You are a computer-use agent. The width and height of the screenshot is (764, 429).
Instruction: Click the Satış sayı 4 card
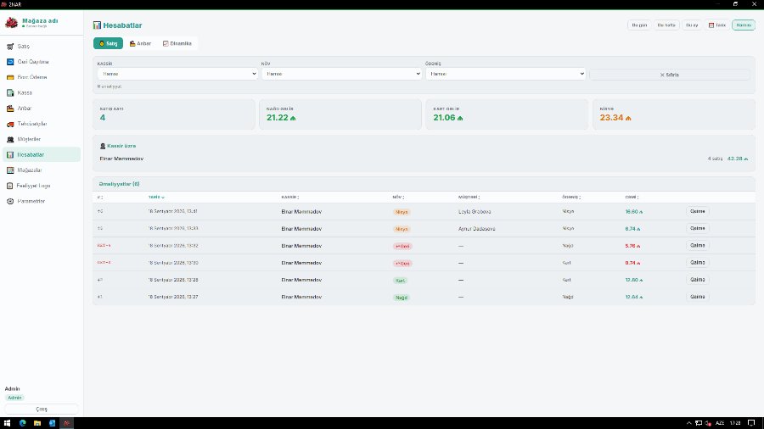(174, 114)
